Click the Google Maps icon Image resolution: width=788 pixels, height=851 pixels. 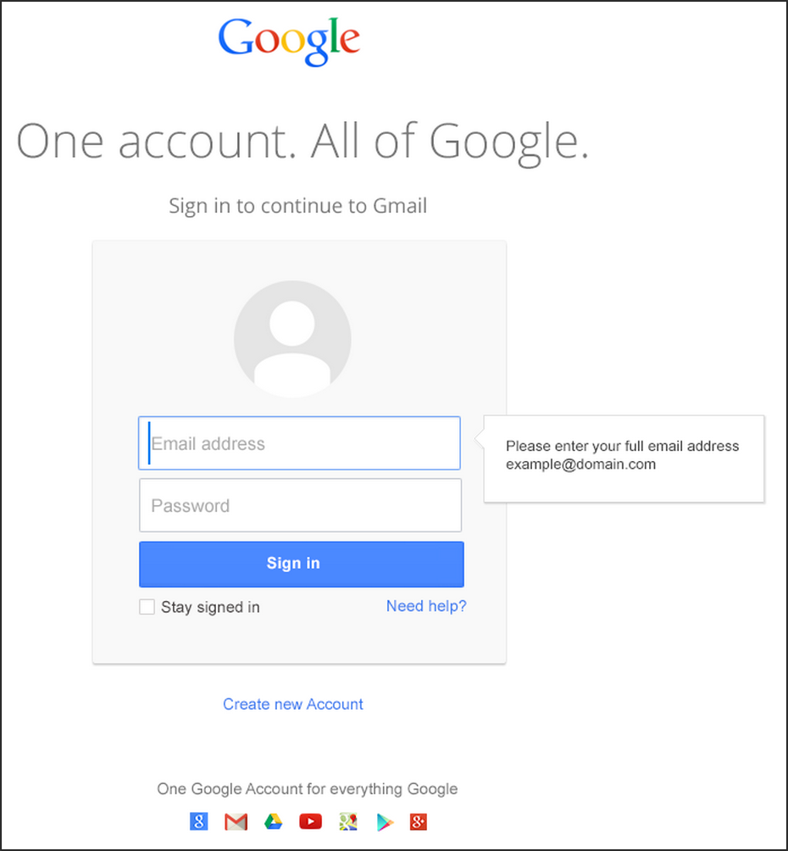tap(347, 820)
